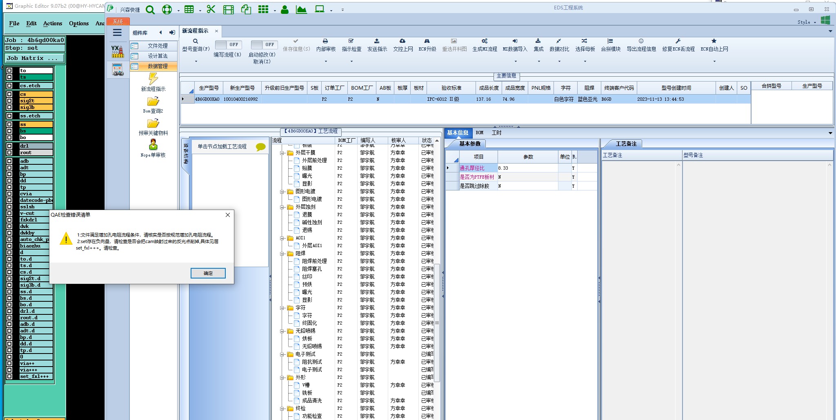
Task: Check the box beside layer 'to'
Action: [9, 71]
